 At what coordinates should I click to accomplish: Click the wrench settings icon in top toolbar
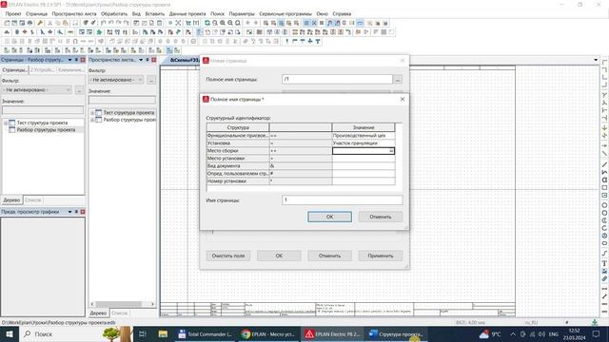click(x=40, y=23)
